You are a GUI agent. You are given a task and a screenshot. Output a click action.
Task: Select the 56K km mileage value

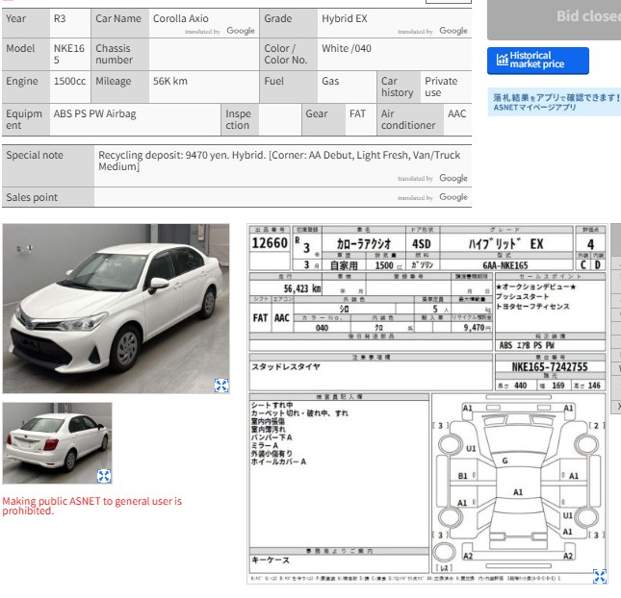169,81
